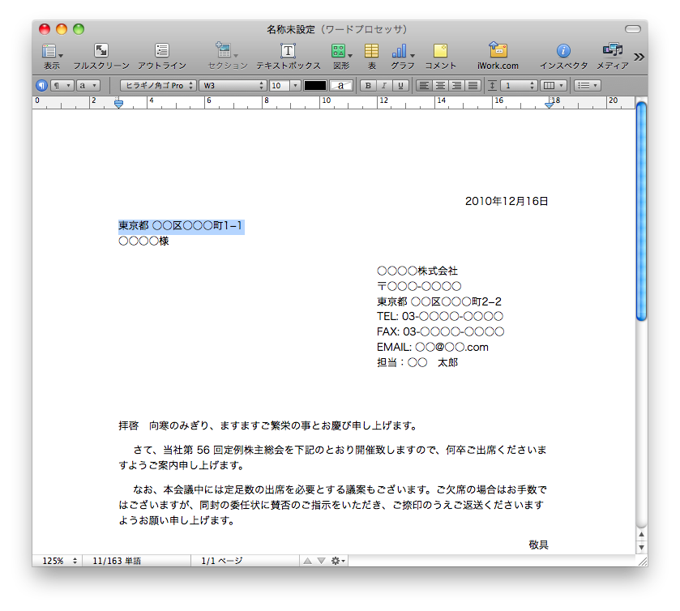The image size is (680, 611).
Task: Open the columns layout dropdown
Action: pos(554,85)
